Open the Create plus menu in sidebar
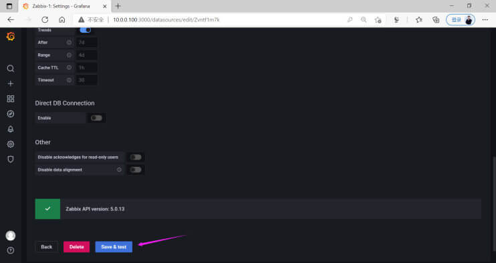Viewport: 496px width, 263px height. (11, 83)
